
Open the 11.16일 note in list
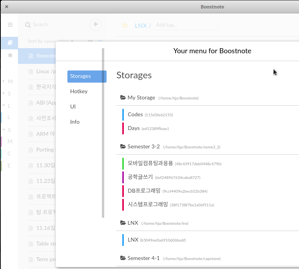(x=42, y=228)
